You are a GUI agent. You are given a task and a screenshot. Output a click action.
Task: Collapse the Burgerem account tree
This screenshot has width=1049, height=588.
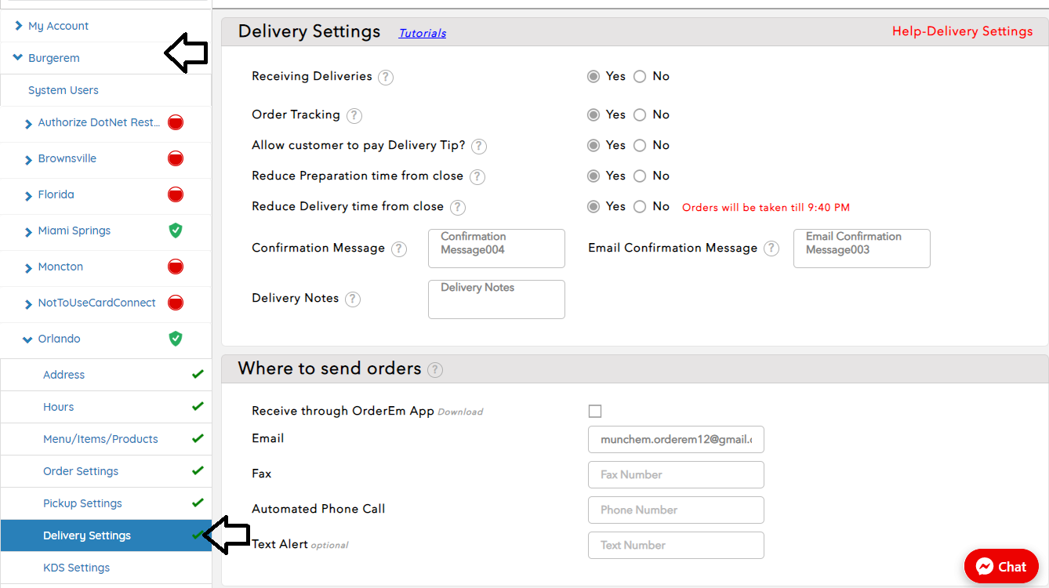(x=18, y=58)
